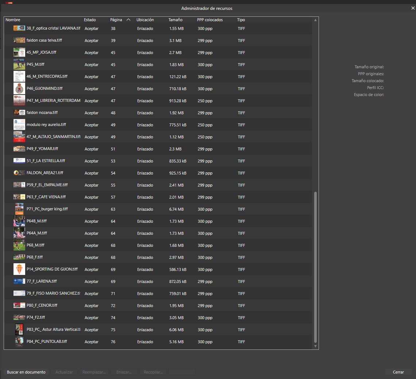Image resolution: width=416 pixels, height=379 pixels.
Task: Click Buscar en documento button
Action: point(26,372)
